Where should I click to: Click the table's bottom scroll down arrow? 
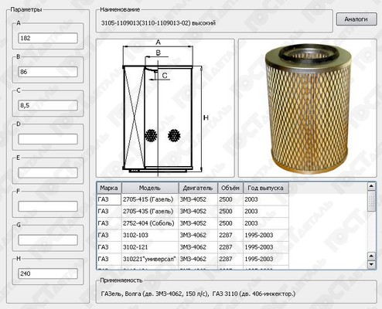click(x=371, y=264)
